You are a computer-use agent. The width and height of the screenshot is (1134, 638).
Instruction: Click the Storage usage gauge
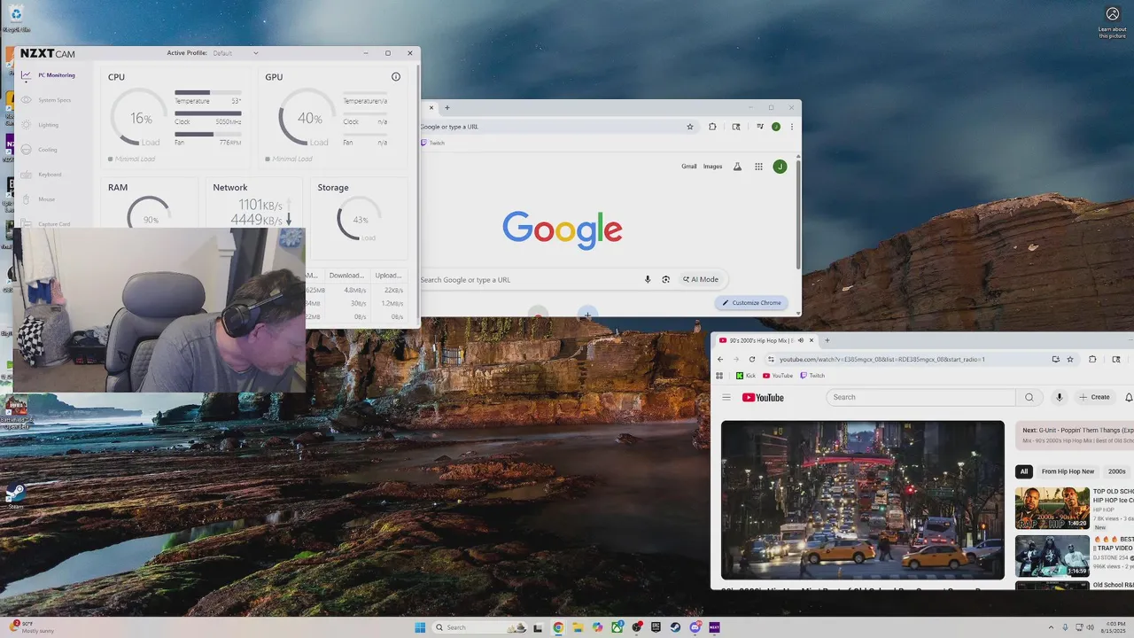pyautogui.click(x=360, y=220)
